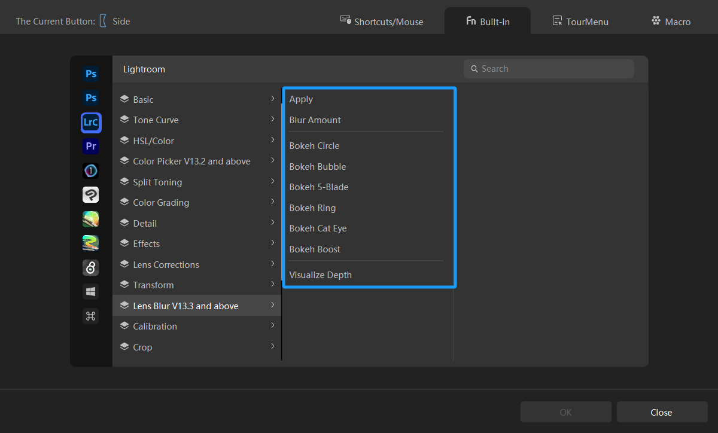The height and width of the screenshot is (433, 718).
Task: Click the layers icon beside Tone Curve
Action: (124, 120)
